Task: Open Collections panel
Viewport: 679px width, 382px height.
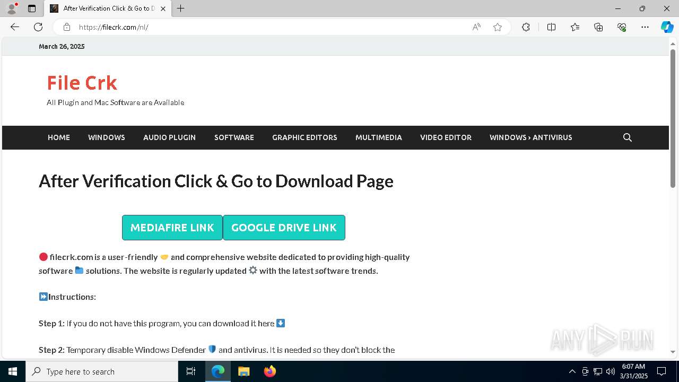Action: pos(598,27)
